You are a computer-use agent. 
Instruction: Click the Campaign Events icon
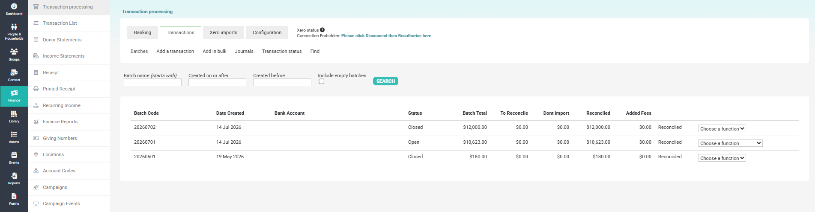pyautogui.click(x=36, y=203)
